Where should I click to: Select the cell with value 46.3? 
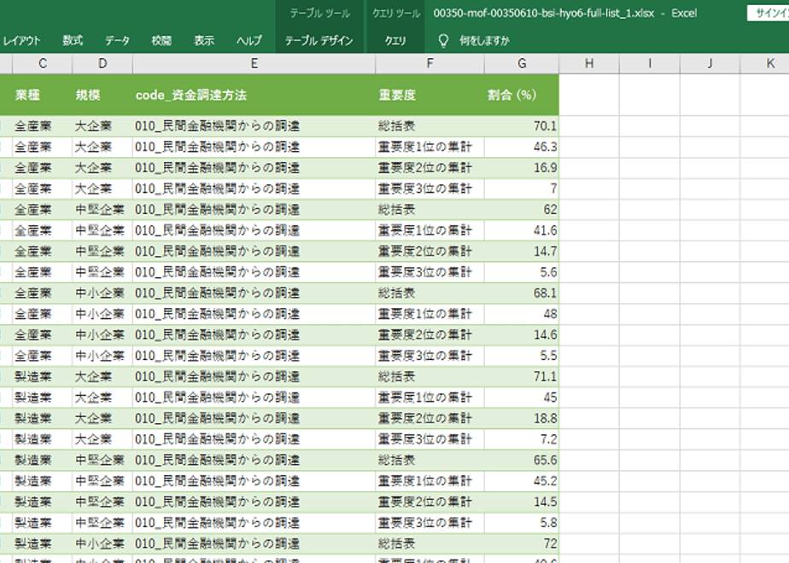(522, 148)
